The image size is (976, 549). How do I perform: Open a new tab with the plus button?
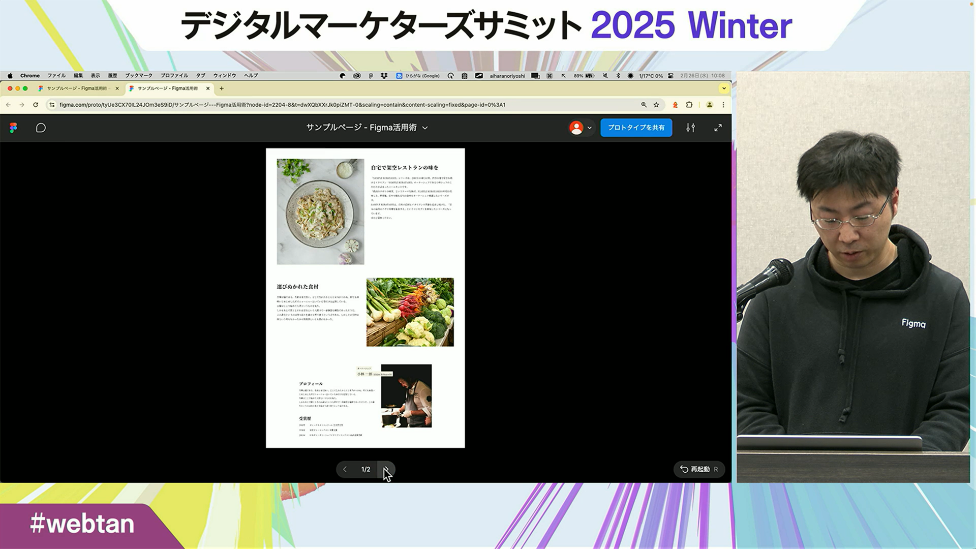click(222, 88)
